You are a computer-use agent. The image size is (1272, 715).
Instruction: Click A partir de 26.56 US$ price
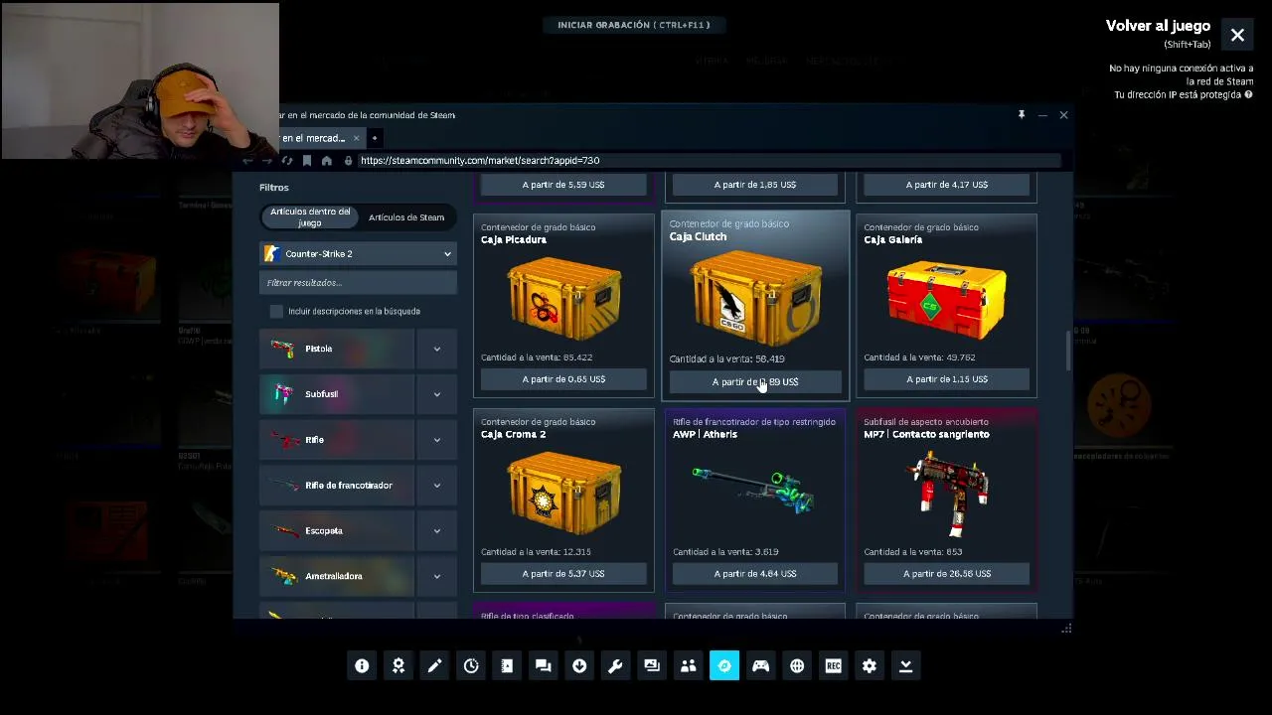[946, 574]
